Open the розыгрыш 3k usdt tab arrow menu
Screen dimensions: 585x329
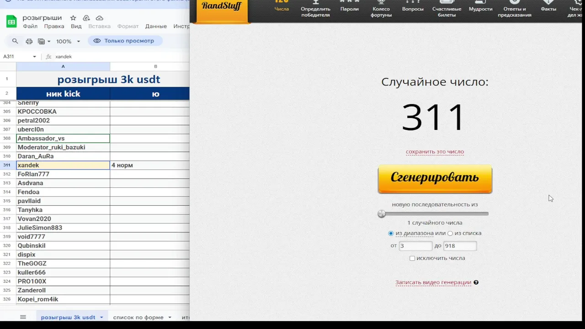(x=101, y=317)
